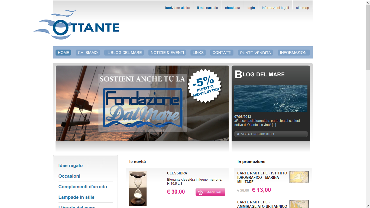Open the CHI SIAMO menu item

pos(88,53)
